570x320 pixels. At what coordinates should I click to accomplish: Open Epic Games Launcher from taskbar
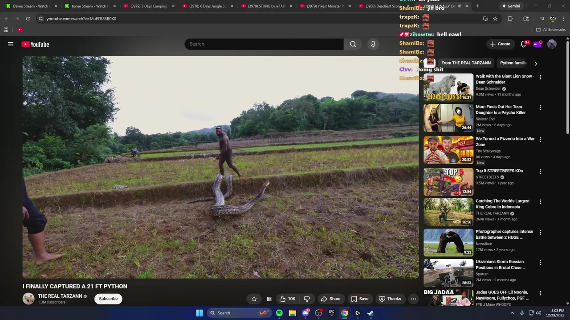(x=331, y=313)
